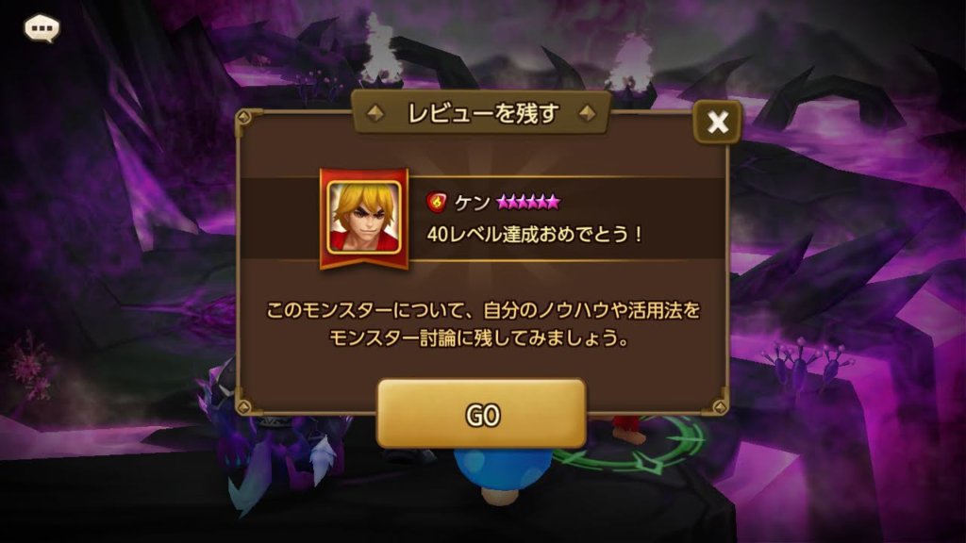Click the モンスター討論に残してみましょう text line

(x=479, y=338)
